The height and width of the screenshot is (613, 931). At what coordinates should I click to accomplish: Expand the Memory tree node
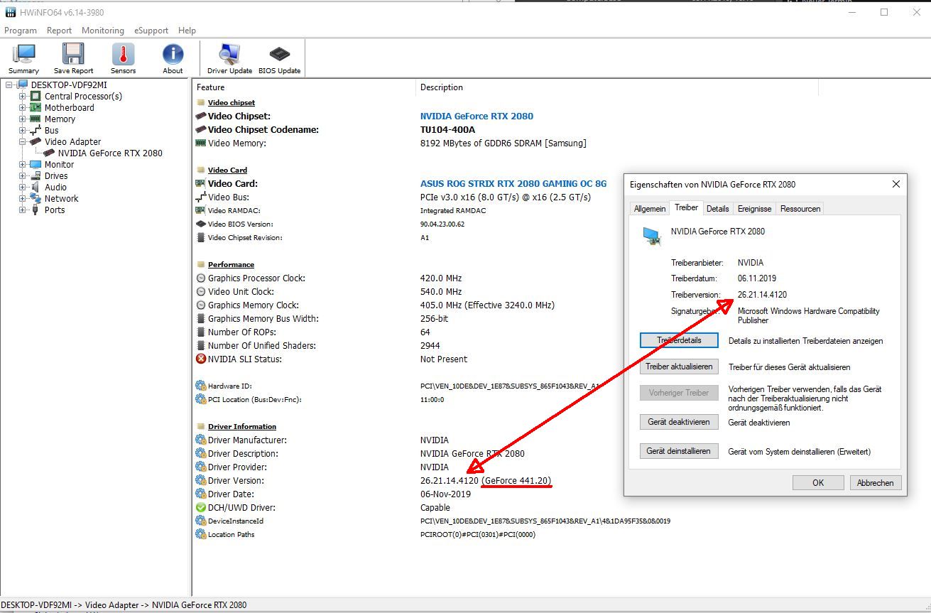pos(23,119)
